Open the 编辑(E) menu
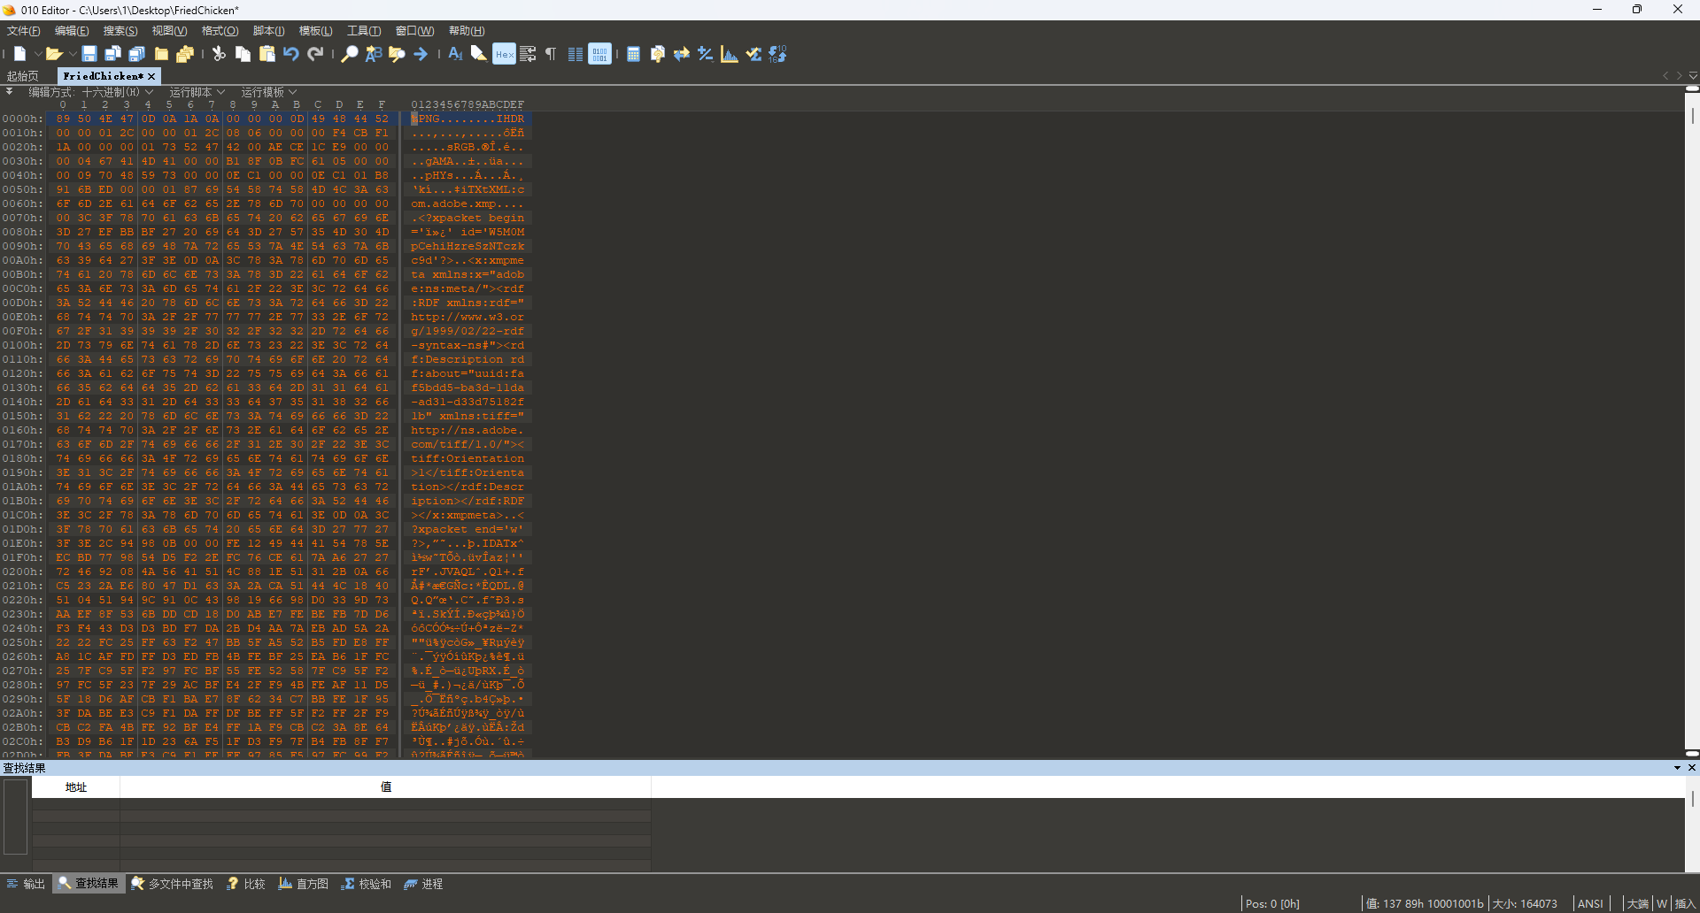Viewport: 1700px width, 913px height. (x=72, y=31)
